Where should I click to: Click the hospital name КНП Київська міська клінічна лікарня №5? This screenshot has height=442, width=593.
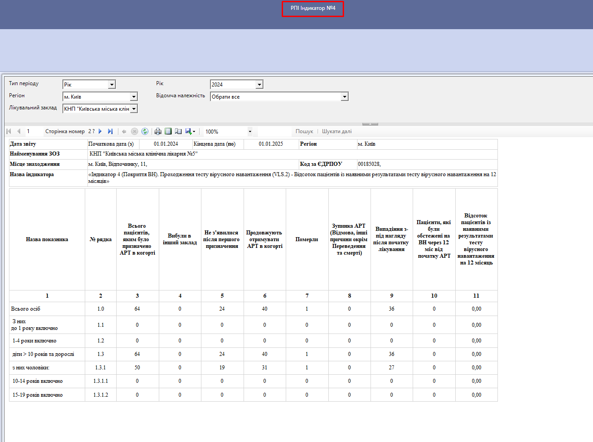(144, 154)
